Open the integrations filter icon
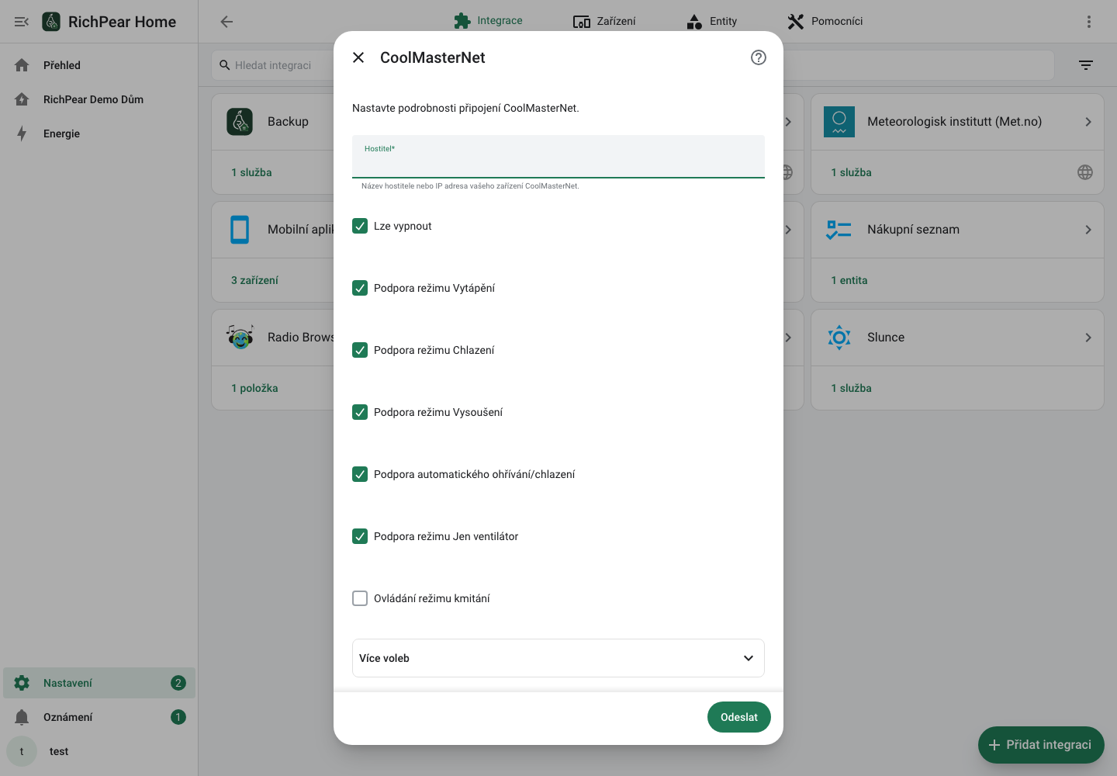1117x776 pixels. 1086,65
